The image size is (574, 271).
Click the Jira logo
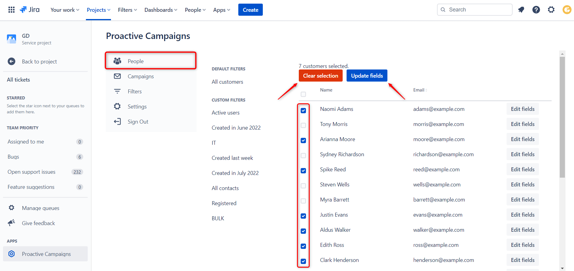[30, 10]
